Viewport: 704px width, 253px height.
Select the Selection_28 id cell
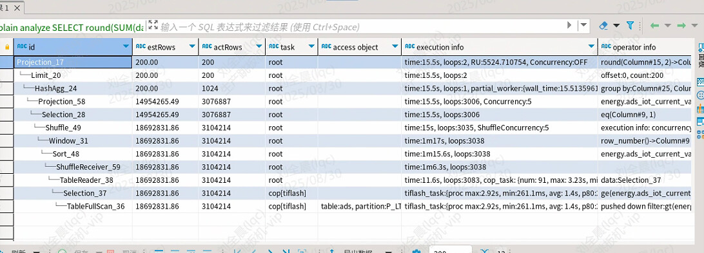(x=73, y=115)
